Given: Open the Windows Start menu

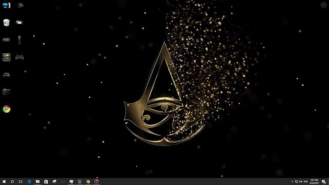Looking at the screenshot, I should click(x=4, y=182).
